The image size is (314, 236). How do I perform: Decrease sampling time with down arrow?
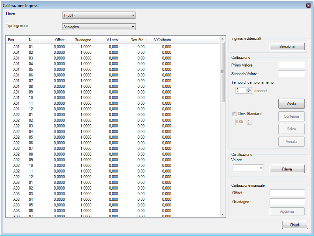click(249, 92)
